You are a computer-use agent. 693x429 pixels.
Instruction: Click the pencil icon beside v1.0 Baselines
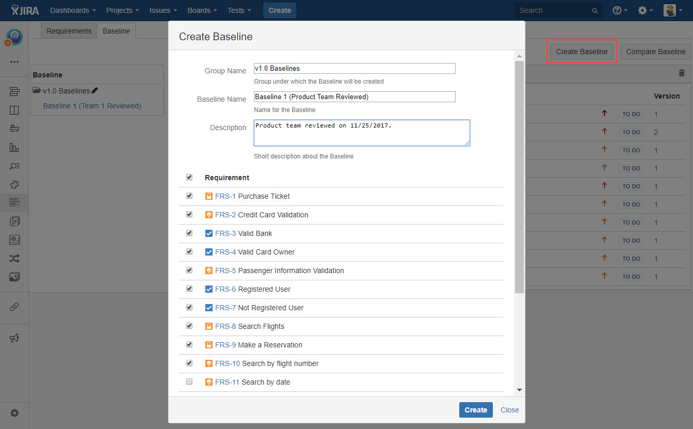95,91
